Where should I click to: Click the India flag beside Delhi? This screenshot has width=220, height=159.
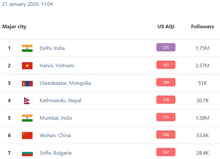[27, 48]
